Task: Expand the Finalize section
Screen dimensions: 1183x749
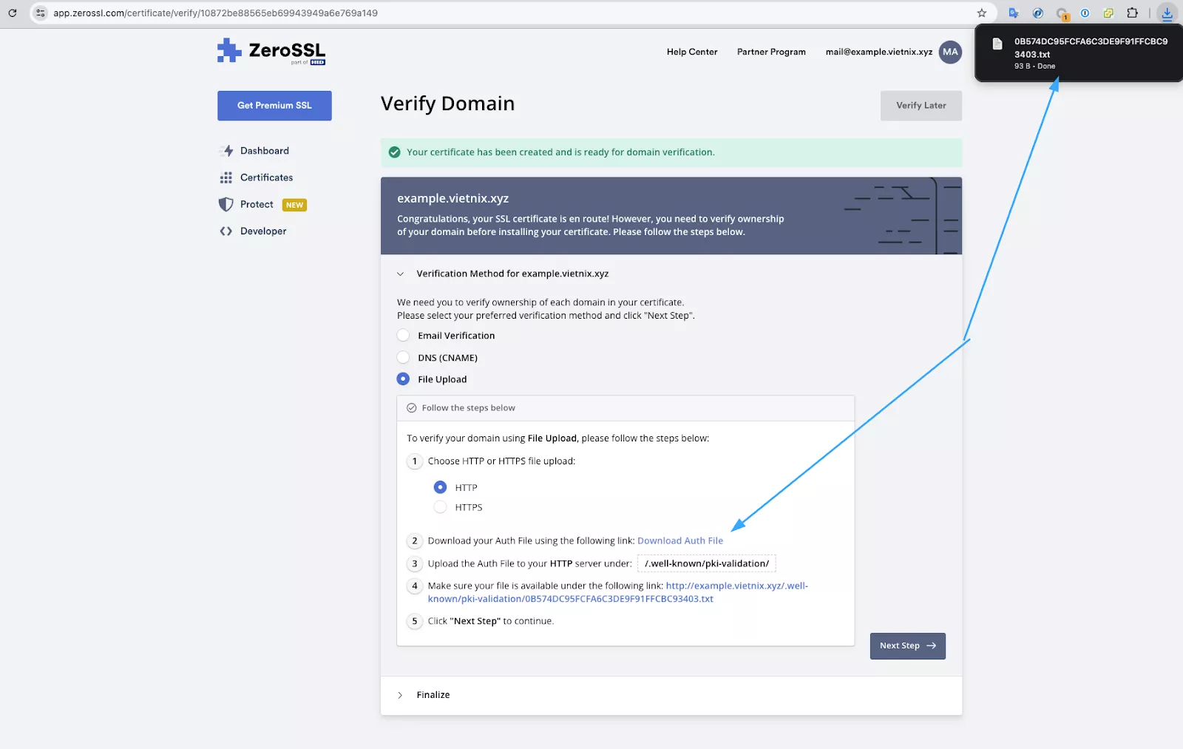Action: tap(400, 695)
